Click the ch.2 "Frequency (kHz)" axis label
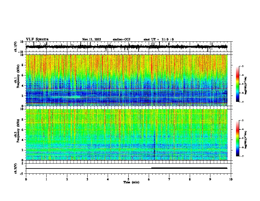260x201 pixels. click(18, 131)
